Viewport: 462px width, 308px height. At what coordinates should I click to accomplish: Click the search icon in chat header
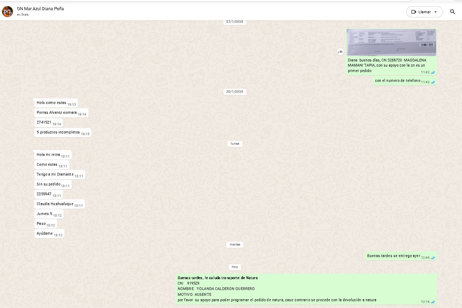(x=452, y=12)
